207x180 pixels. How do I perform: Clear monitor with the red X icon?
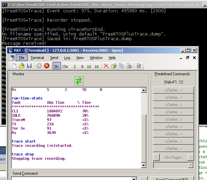(106, 66)
